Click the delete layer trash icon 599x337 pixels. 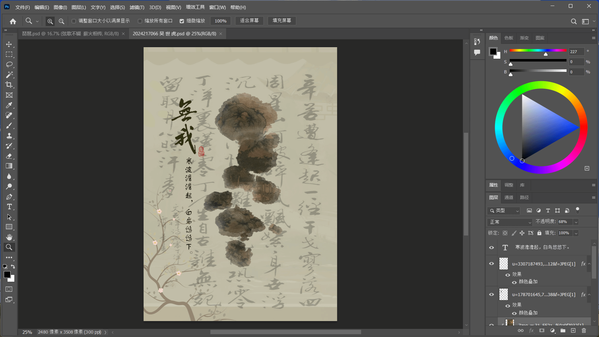point(584,330)
